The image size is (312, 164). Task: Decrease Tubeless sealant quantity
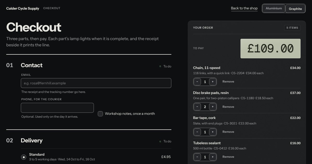[197, 157]
